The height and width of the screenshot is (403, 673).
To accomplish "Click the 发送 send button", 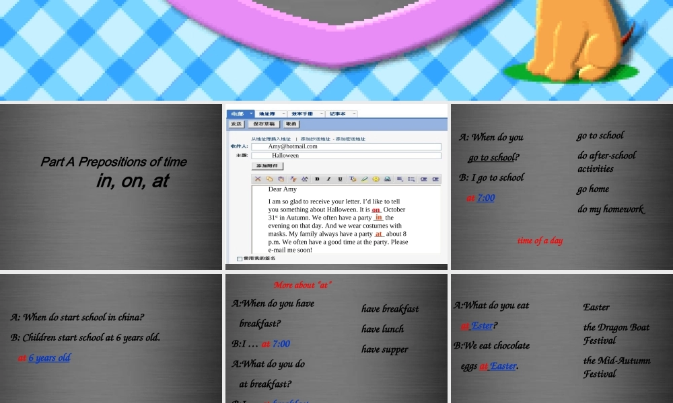I will click(236, 124).
